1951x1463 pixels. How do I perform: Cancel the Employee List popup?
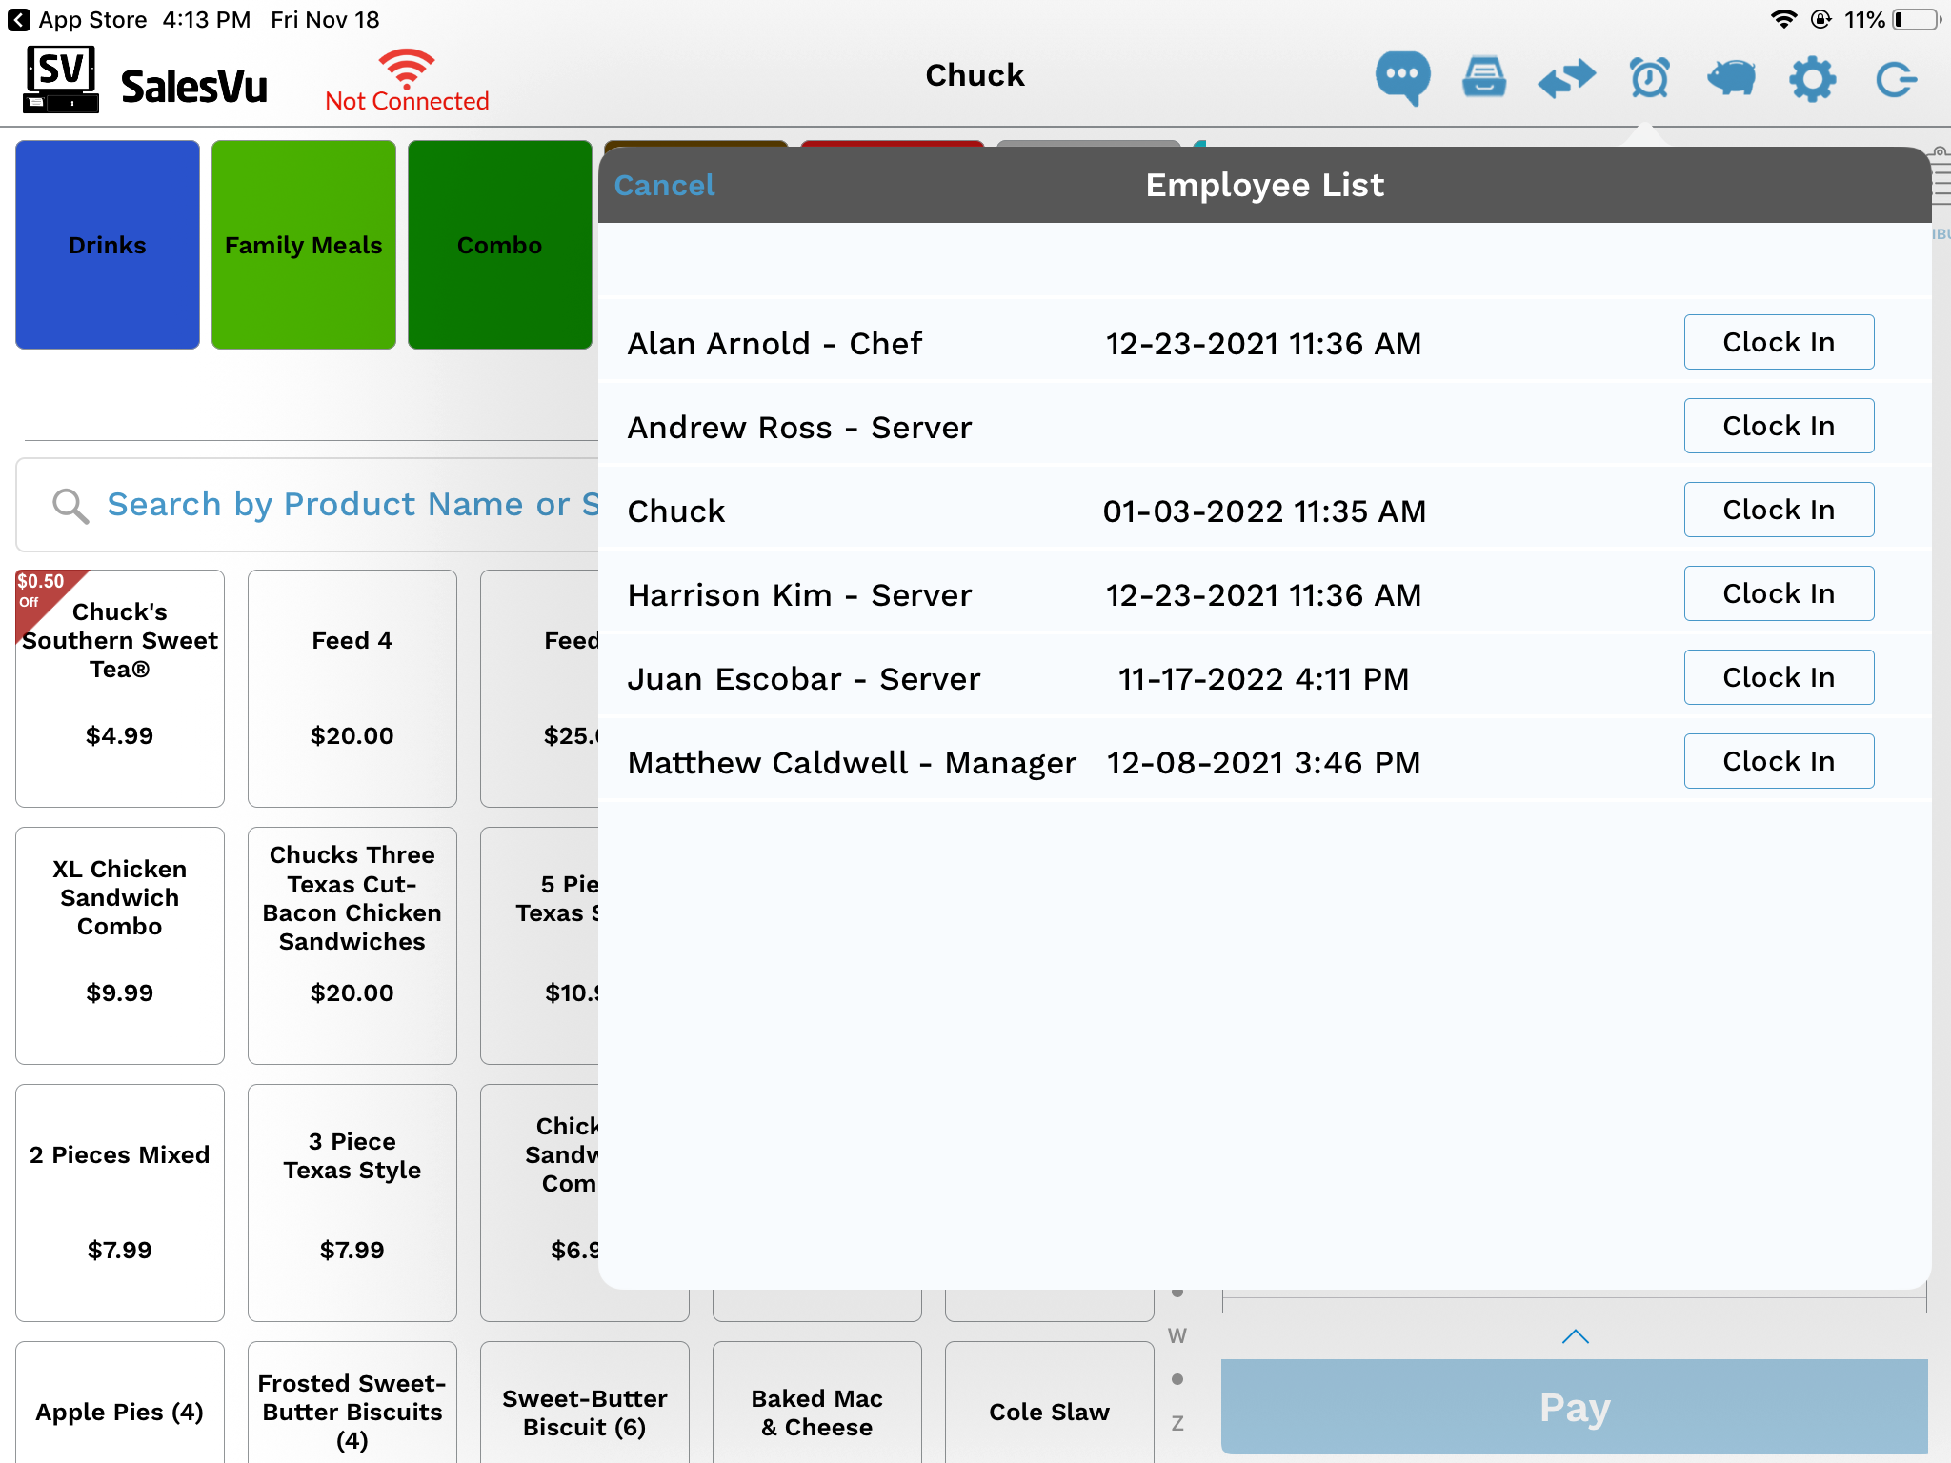pyautogui.click(x=664, y=185)
